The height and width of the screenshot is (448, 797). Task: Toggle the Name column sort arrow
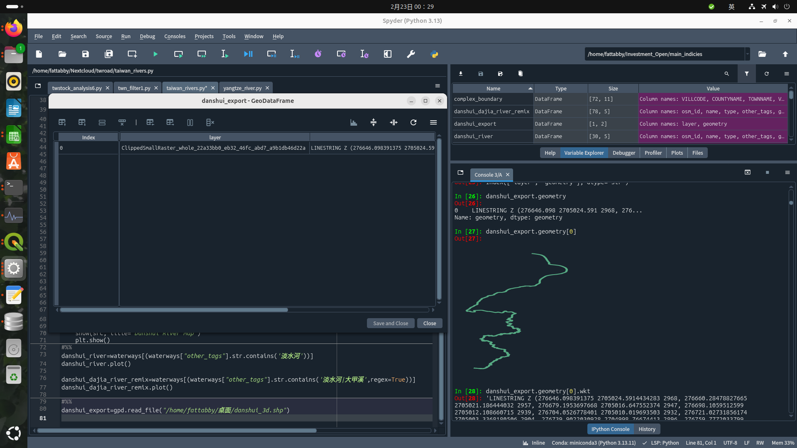530,89
